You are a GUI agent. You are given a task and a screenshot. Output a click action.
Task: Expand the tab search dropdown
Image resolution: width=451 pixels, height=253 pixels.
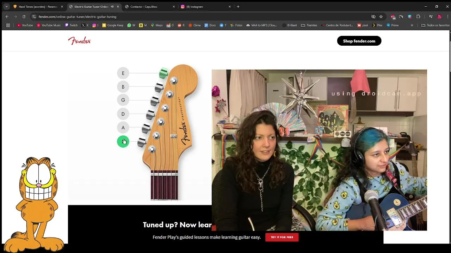coord(6,7)
